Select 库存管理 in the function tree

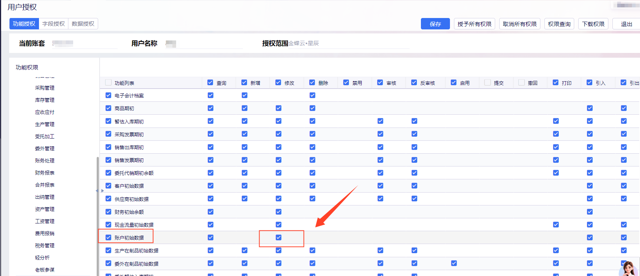click(x=45, y=100)
